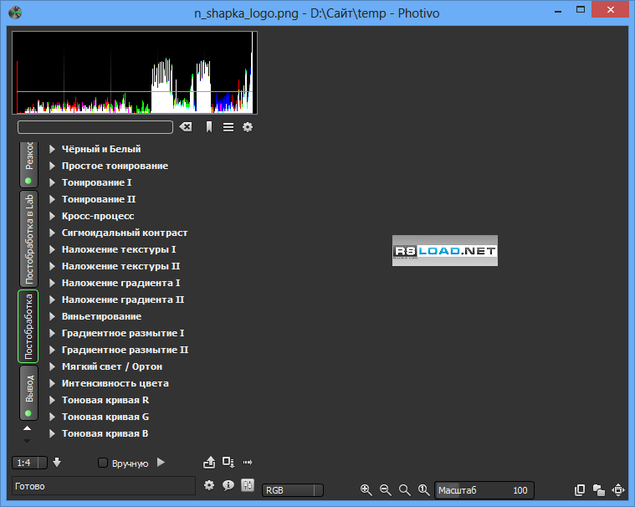Expand Тоновая кривая B
635x507 pixels.
pyautogui.click(x=52, y=433)
